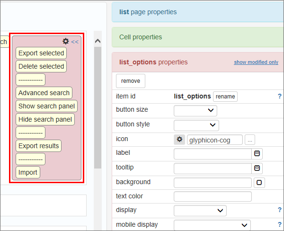Open help for the mobile display property
Viewport: 284px width, 231px height.
point(279,224)
